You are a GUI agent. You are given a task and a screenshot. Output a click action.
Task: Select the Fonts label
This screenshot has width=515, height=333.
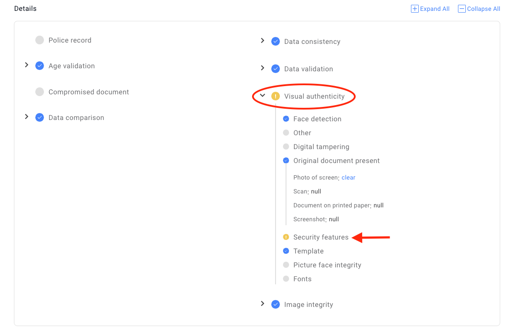point(303,279)
